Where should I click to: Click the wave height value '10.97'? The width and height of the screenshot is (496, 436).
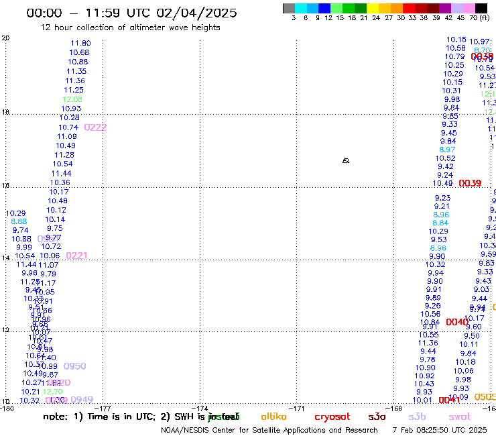[x=479, y=42]
